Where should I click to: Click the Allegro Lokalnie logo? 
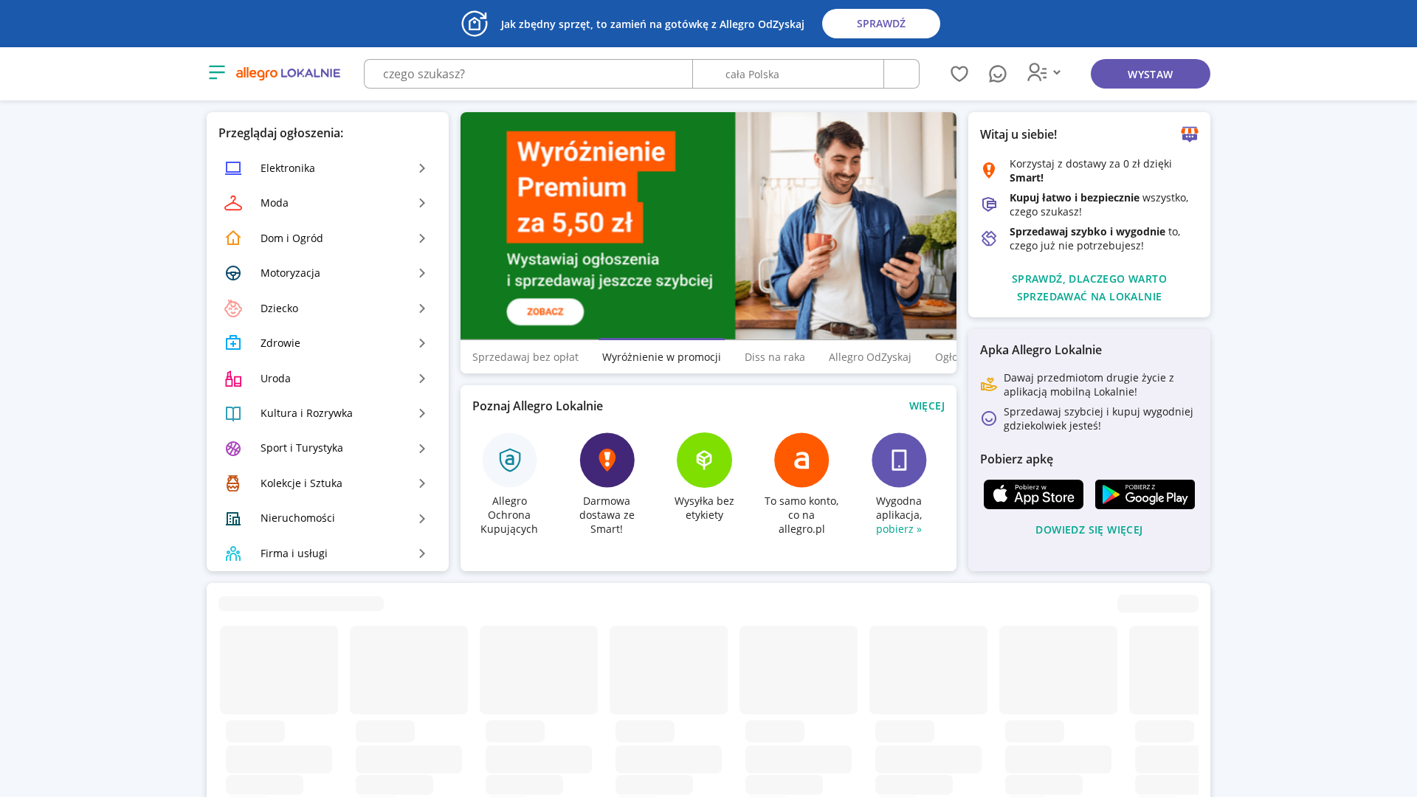[x=288, y=73]
